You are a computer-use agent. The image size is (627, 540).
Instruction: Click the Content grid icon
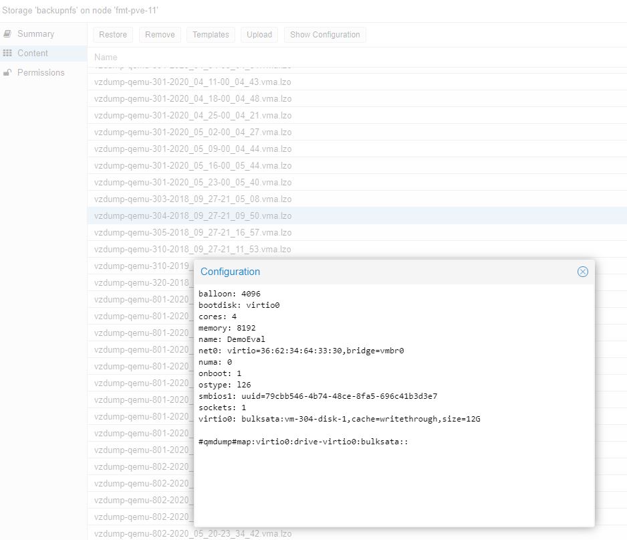[x=7, y=54]
